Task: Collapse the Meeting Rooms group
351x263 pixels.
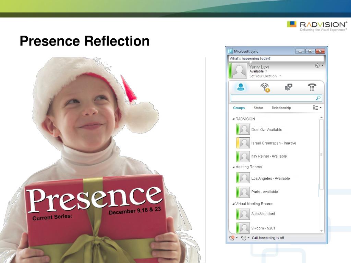Action: tap(233, 167)
